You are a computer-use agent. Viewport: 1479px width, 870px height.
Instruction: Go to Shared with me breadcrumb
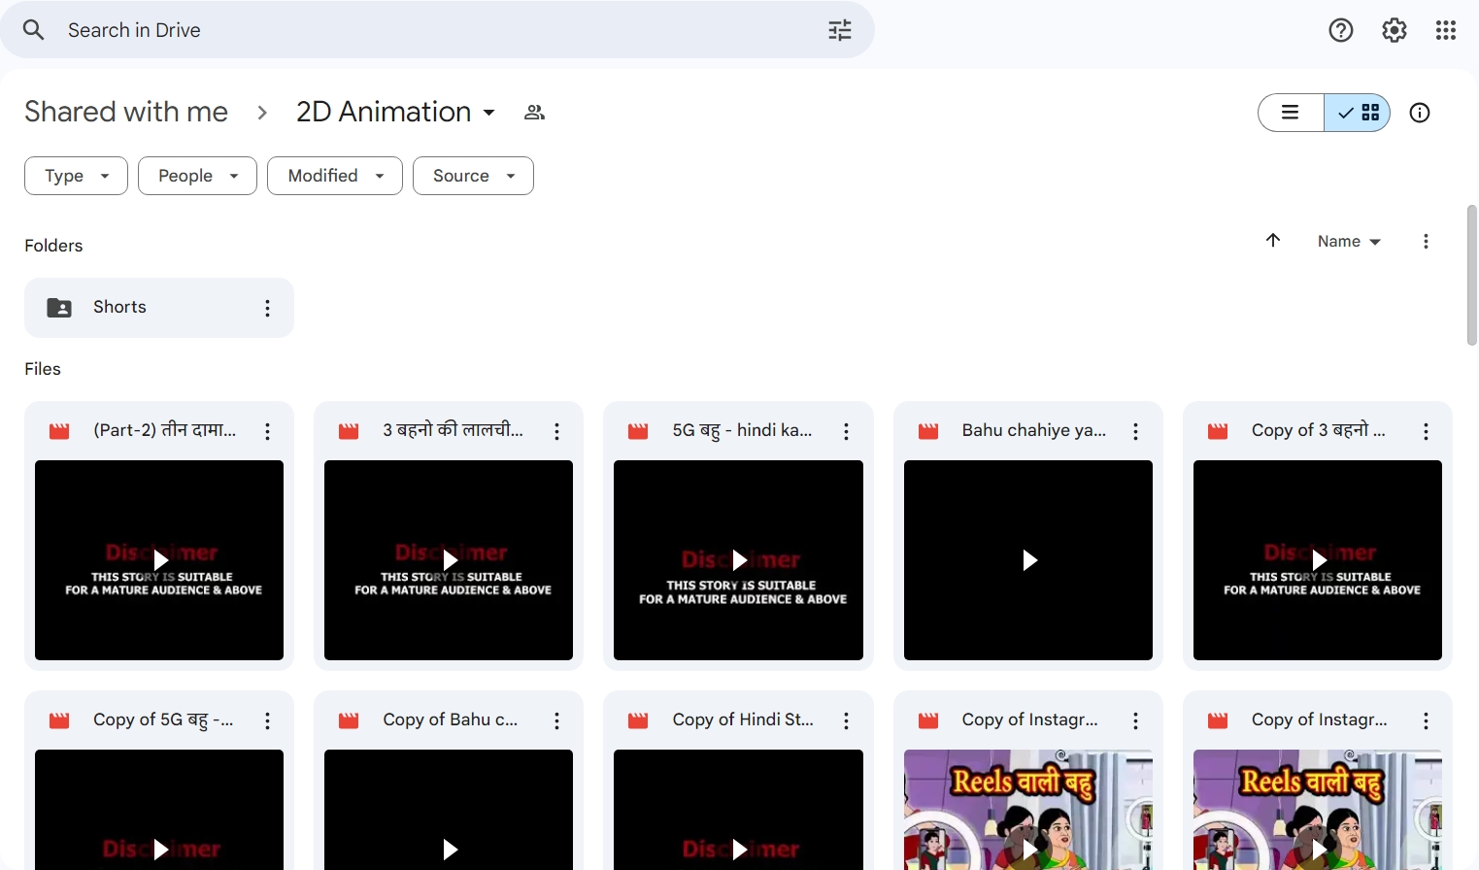click(126, 113)
